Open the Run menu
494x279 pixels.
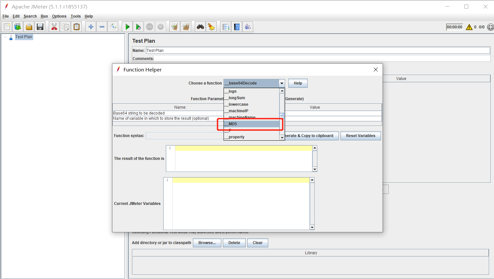click(44, 16)
